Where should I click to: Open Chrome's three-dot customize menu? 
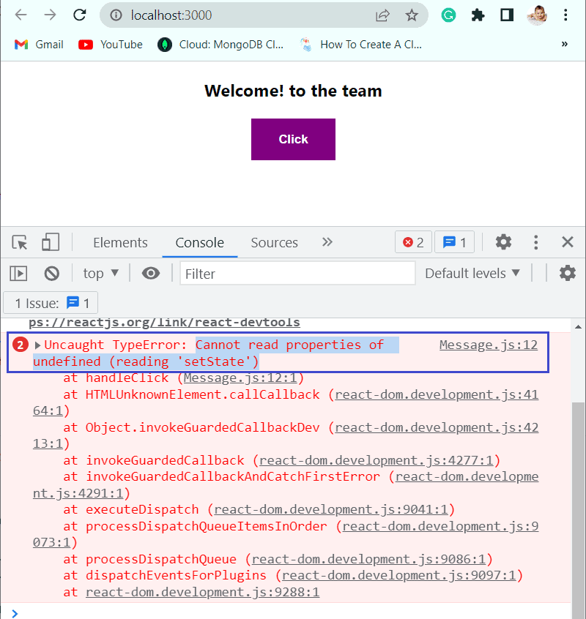[566, 15]
